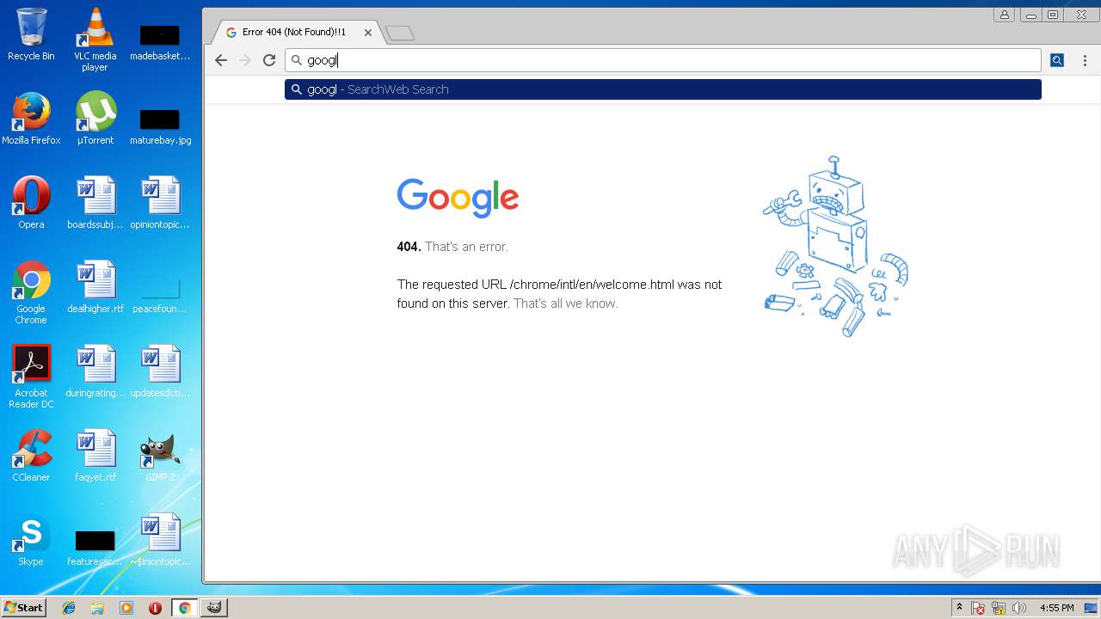Select dealhigher.rtf document icon
This screenshot has width=1101, height=619.
95,287
